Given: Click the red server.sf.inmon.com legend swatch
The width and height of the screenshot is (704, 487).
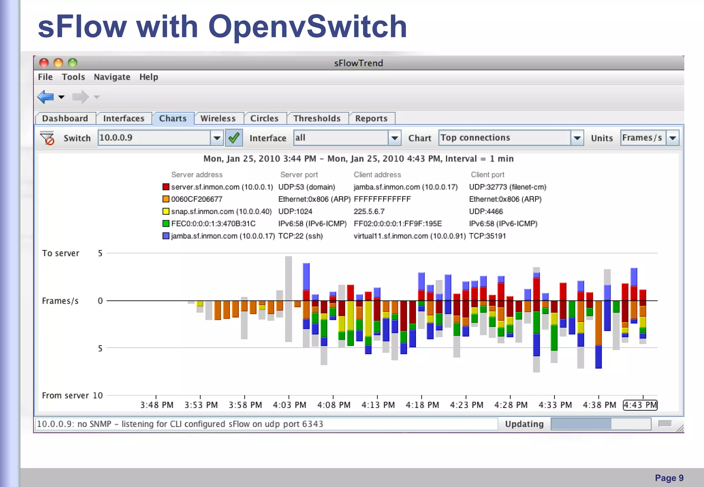Looking at the screenshot, I should click(166, 187).
